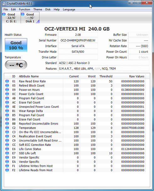Click status orb for Raw Read Error Rate

(x=7, y=81)
